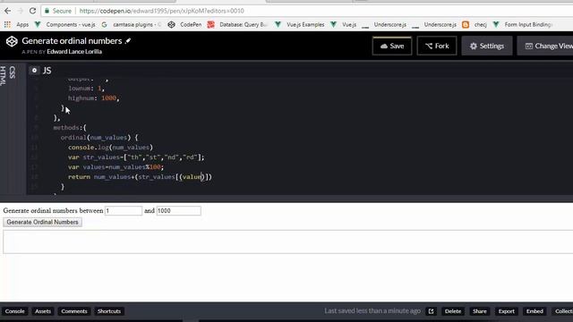Open the Vue.js bookmark

click(x=344, y=24)
